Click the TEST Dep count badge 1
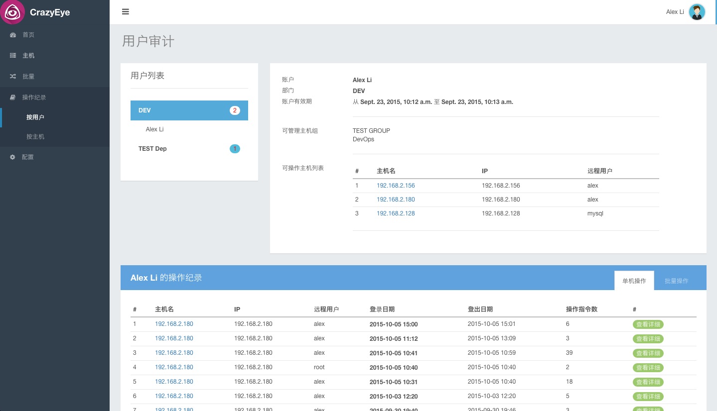The width and height of the screenshot is (717, 411). 235,149
